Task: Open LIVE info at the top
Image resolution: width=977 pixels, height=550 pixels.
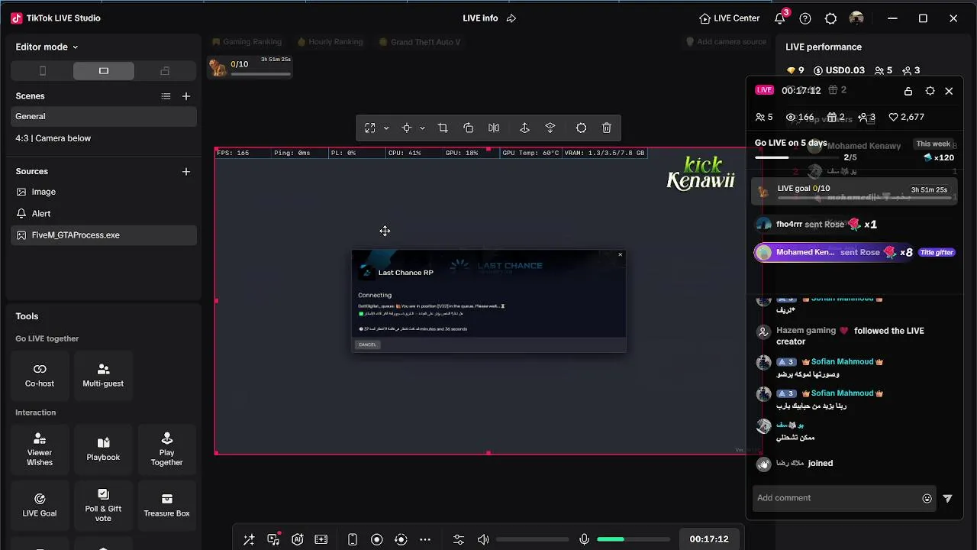Action: coord(480,18)
